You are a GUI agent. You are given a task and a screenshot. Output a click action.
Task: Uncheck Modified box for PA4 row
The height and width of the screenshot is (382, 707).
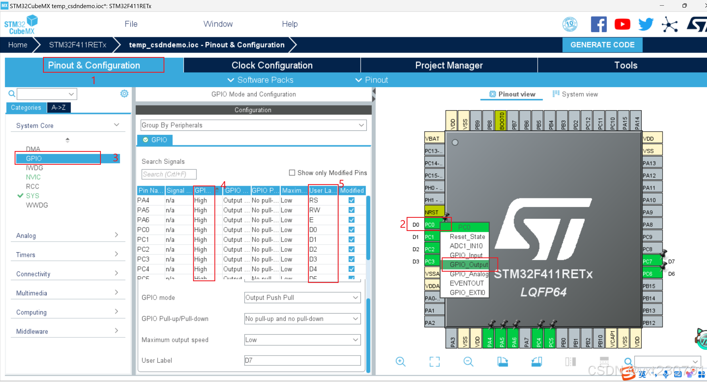(x=351, y=200)
